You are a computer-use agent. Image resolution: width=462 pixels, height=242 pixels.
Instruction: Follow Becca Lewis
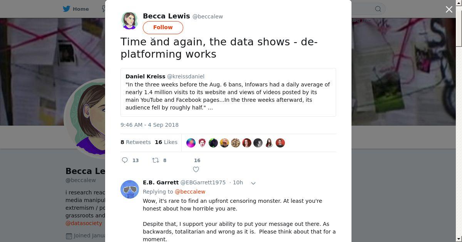click(163, 27)
